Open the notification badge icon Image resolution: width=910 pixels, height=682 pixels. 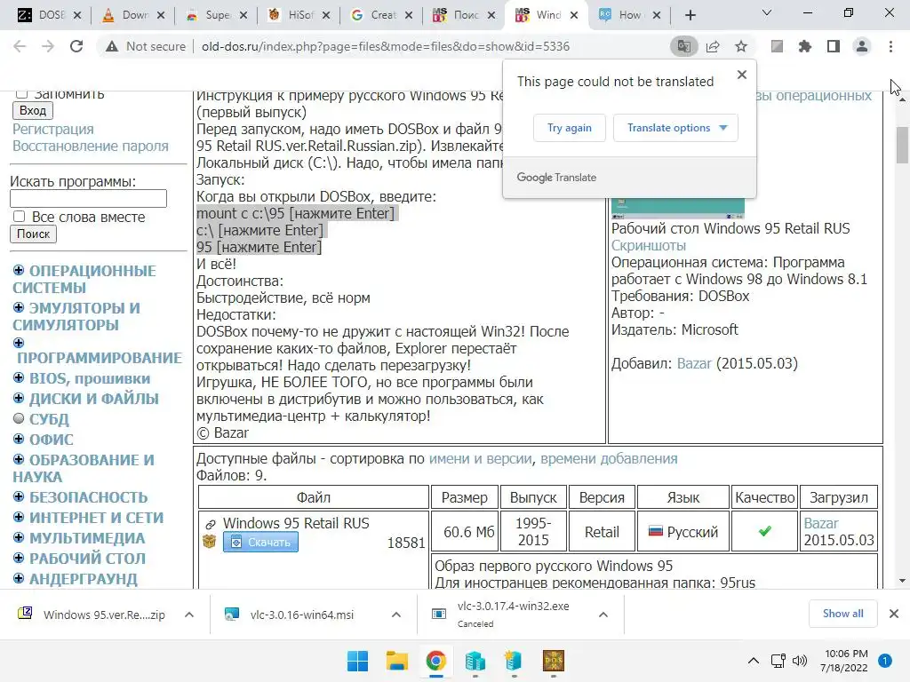pos(885,661)
